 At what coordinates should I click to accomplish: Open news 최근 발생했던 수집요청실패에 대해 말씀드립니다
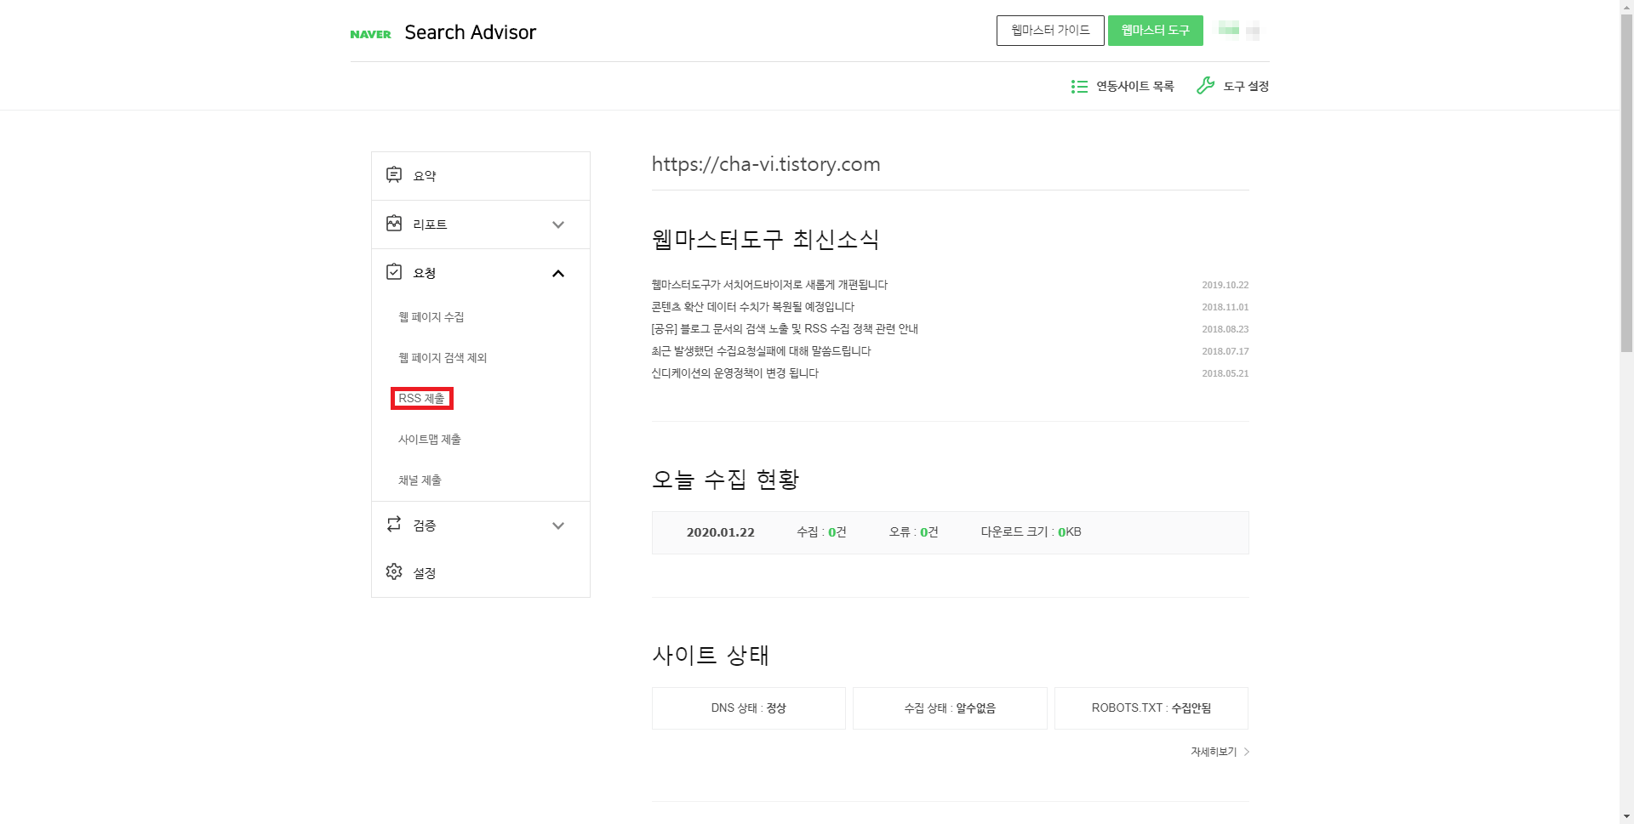point(762,351)
